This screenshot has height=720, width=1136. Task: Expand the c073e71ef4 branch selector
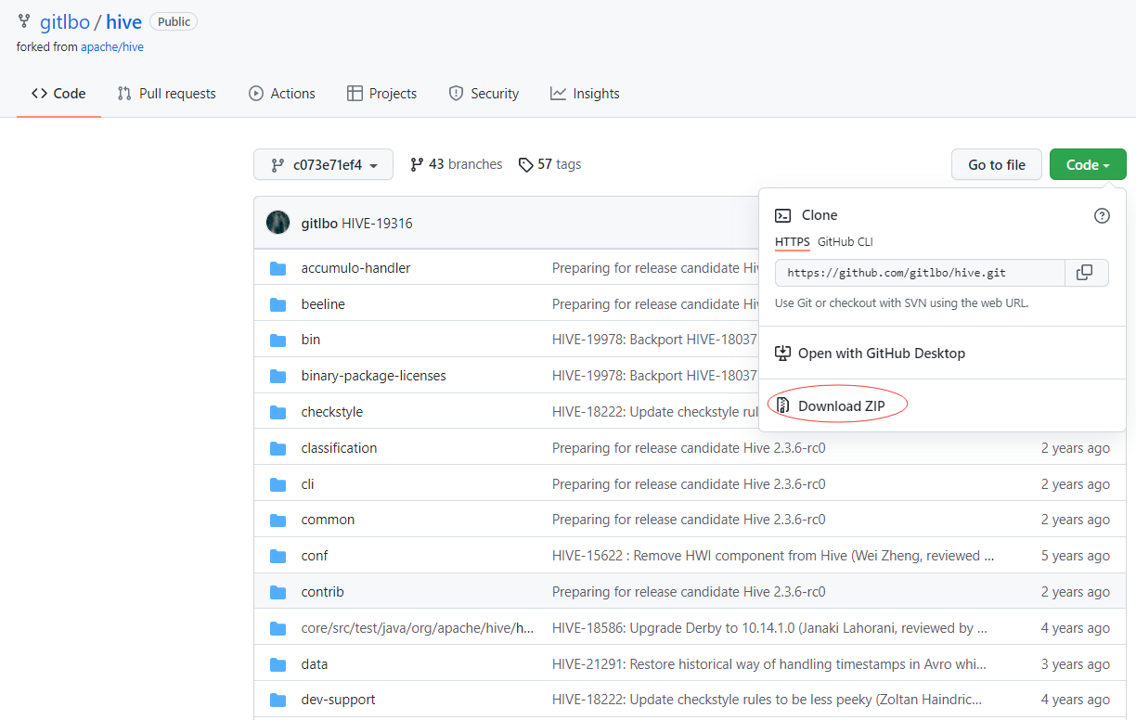323,164
